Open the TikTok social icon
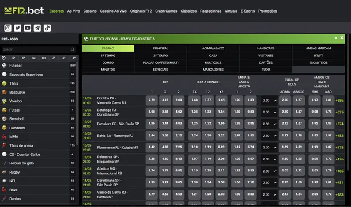The width and height of the screenshot is (351, 207). [x=47, y=28]
